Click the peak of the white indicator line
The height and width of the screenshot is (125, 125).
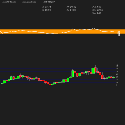point(93,28)
